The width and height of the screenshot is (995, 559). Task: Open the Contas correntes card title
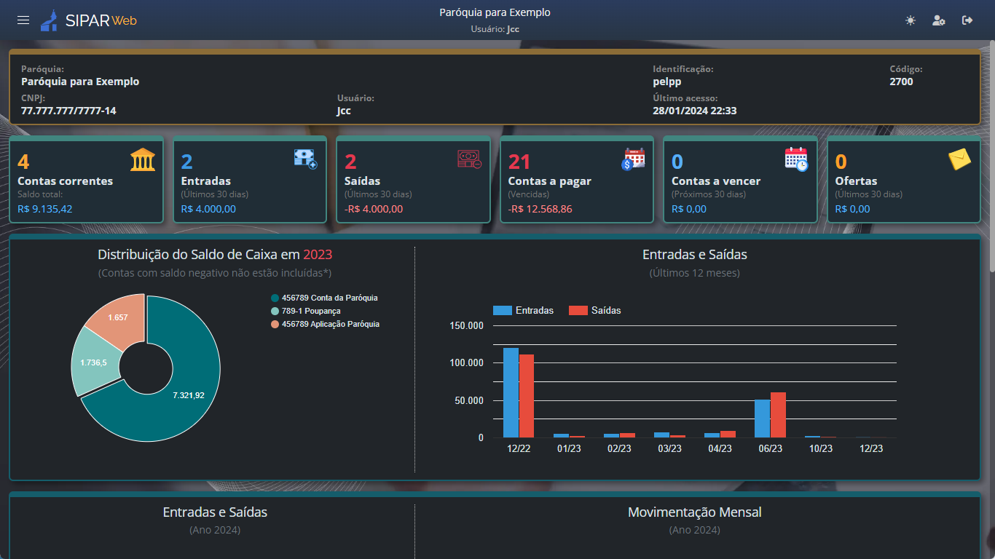pos(66,181)
